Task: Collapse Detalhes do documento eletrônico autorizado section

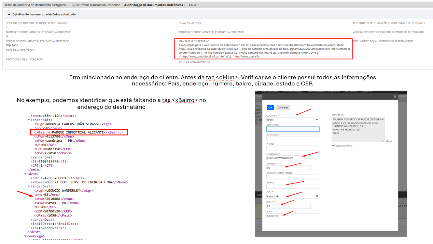Action: point(9,15)
